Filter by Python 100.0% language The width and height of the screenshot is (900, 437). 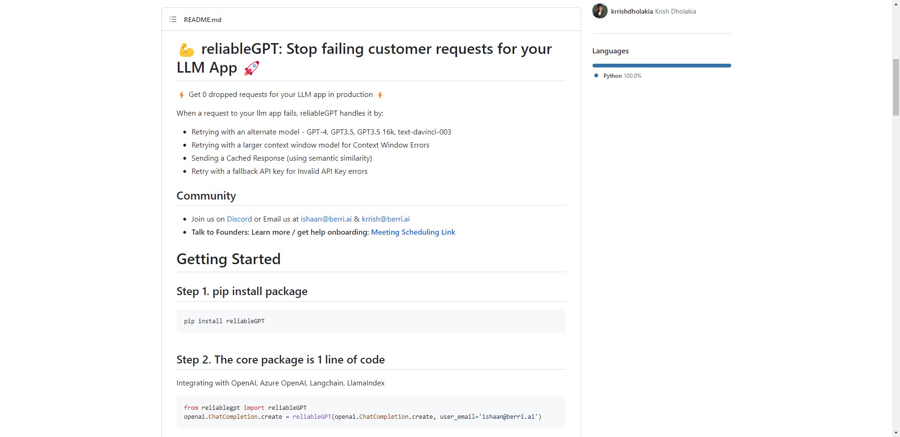(622, 76)
